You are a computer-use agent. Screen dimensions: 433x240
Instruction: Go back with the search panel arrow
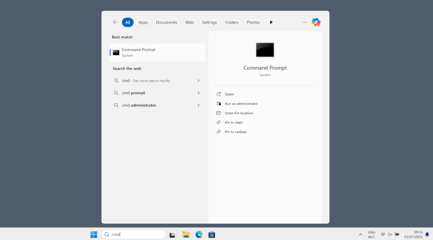[x=115, y=22]
